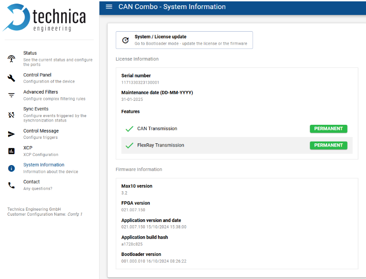Click the System Information info icon
Image resolution: width=366 pixels, height=279 pixels.
[x=12, y=168]
